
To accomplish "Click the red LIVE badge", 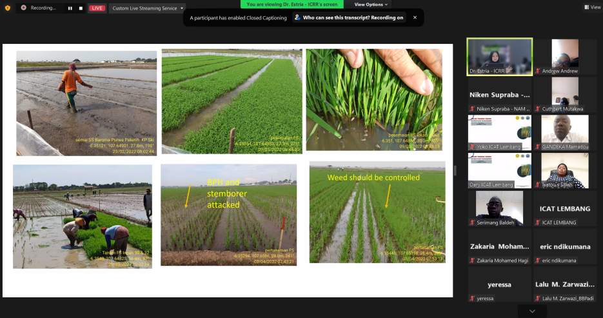I will click(x=97, y=8).
